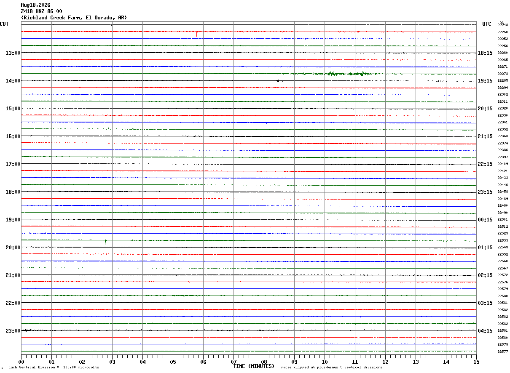Click the 15 minute tick label
This screenshot has height=373, width=510.
click(x=476, y=362)
